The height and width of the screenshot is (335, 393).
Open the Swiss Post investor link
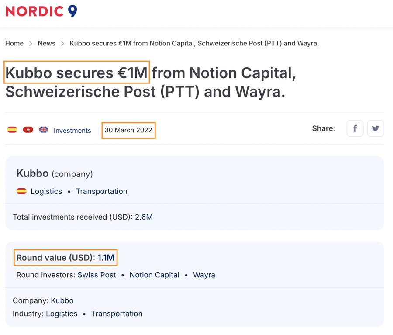click(96, 275)
